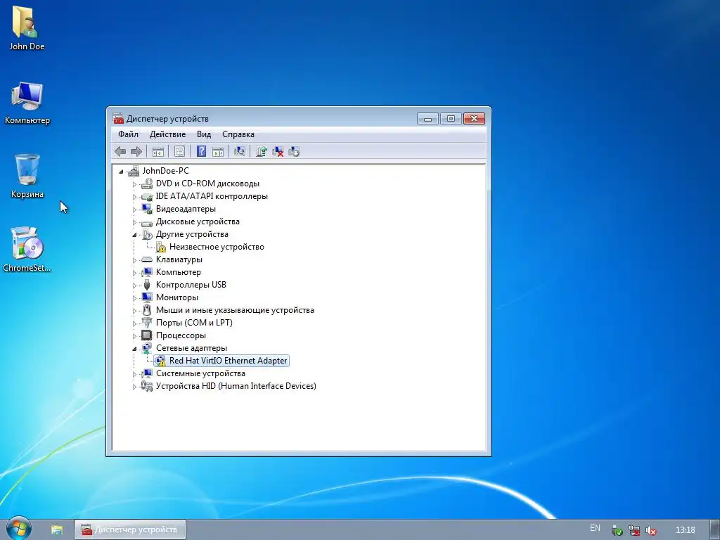Collapse the Другие устройства node
This screenshot has height=540, width=720.
point(134,235)
